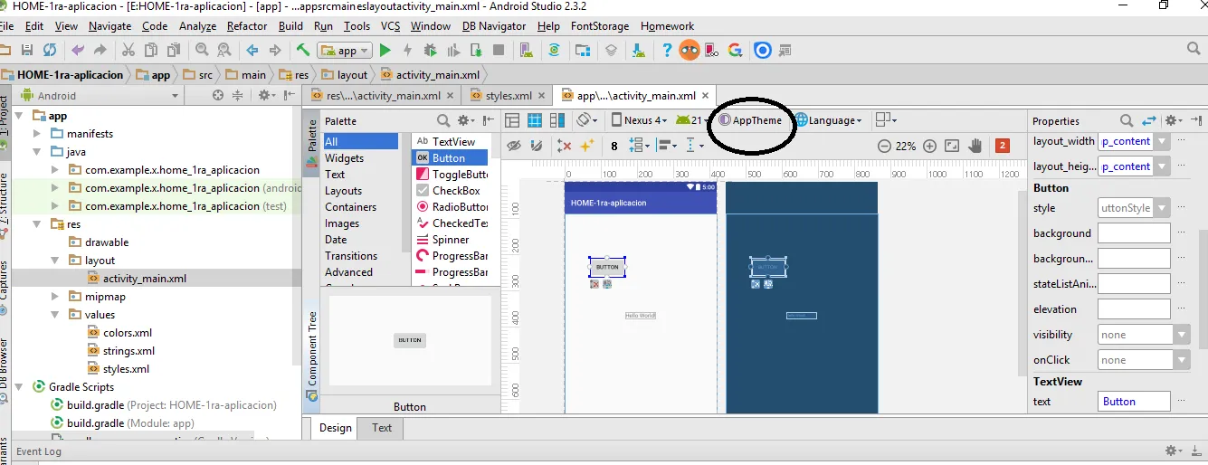Show Design plus Blueprint view icon
This screenshot has height=465, width=1208.
pyautogui.click(x=557, y=120)
